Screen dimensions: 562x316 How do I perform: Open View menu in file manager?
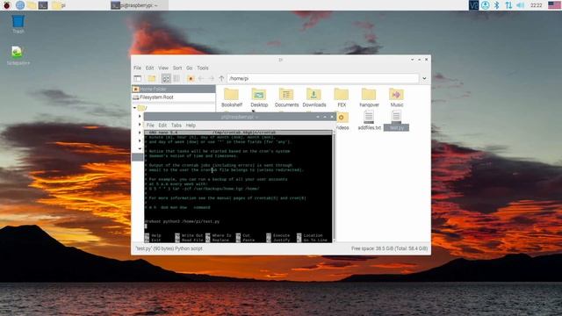pos(163,68)
